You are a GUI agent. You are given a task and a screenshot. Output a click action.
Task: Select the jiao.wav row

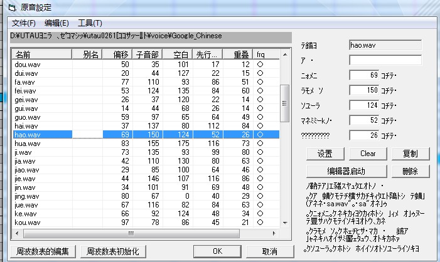[146, 170]
